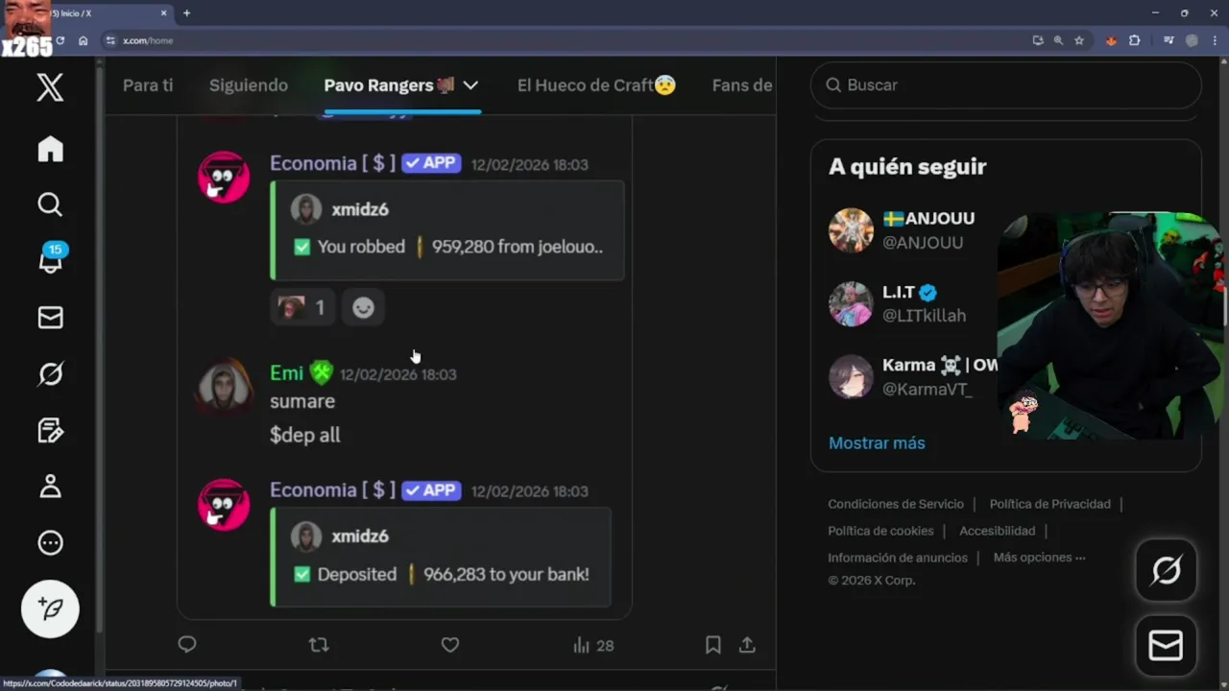The height and width of the screenshot is (691, 1229).
Task: Expand the Pavo Rangers tab dropdown chevron
Action: [470, 85]
